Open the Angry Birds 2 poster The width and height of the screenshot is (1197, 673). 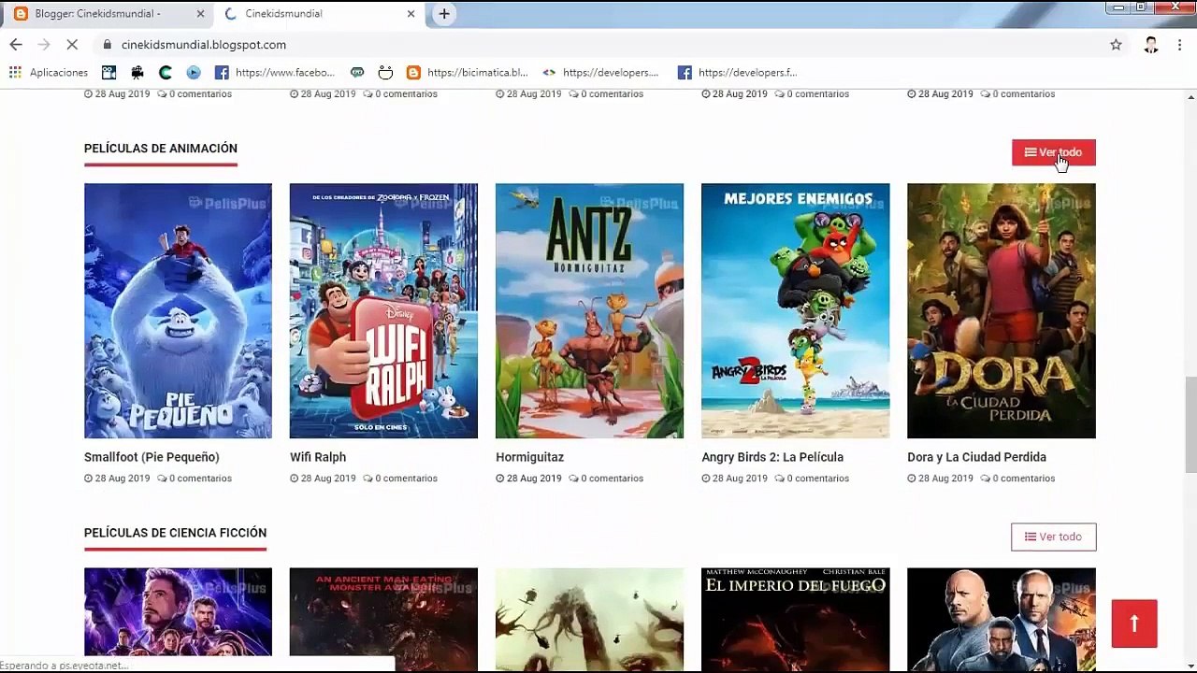795,310
